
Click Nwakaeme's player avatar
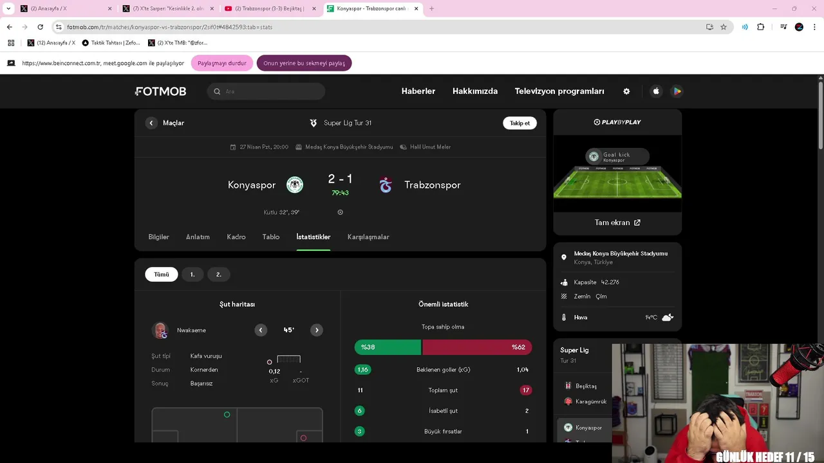coord(160,330)
